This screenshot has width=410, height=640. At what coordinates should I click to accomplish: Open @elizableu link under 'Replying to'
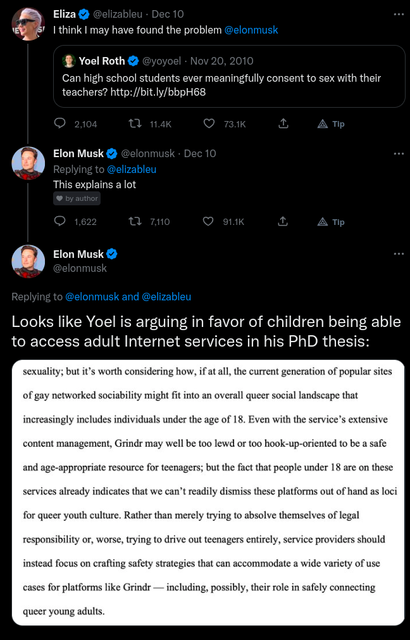[x=132, y=169]
